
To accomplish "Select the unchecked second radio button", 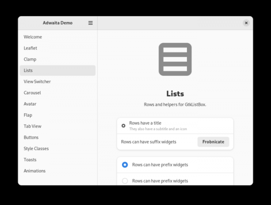I will tap(125, 181).
